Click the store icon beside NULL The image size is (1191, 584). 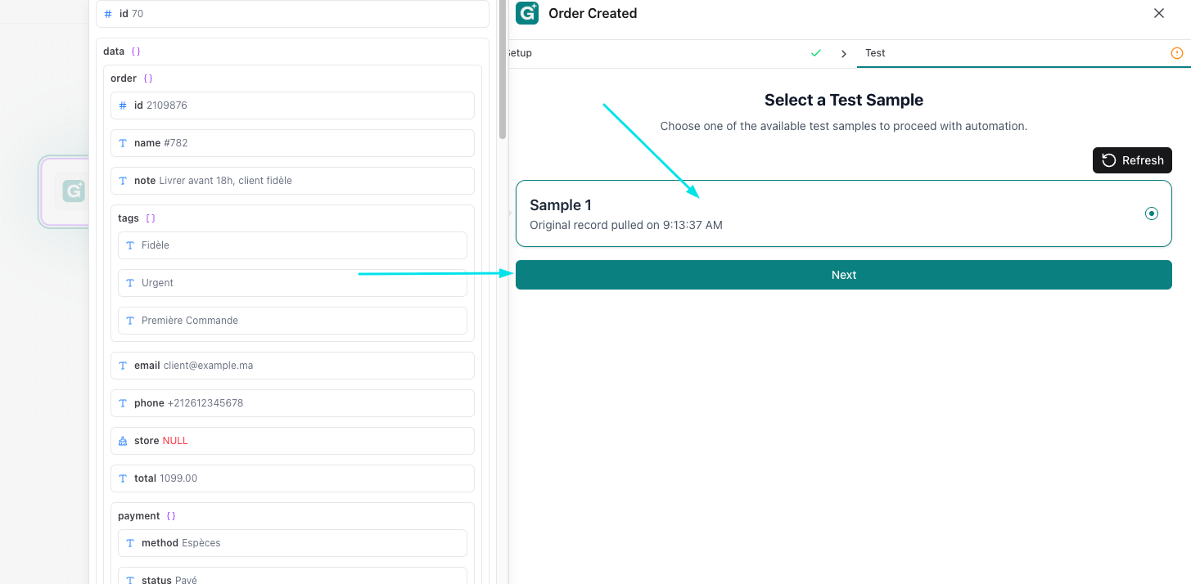(123, 441)
